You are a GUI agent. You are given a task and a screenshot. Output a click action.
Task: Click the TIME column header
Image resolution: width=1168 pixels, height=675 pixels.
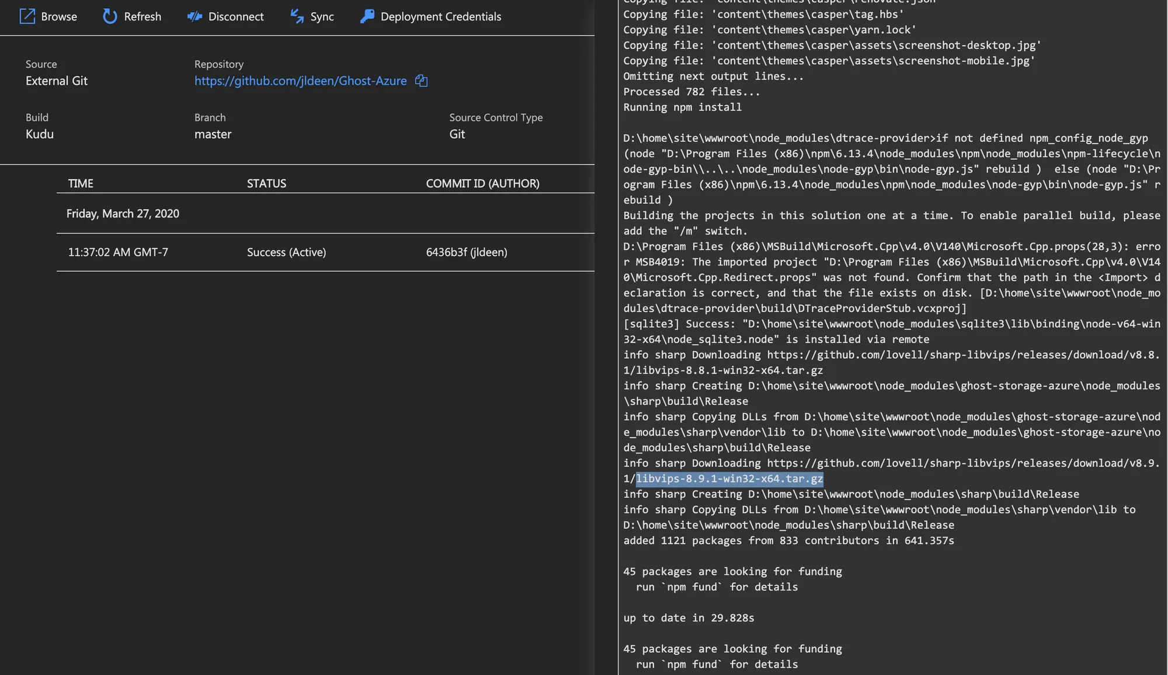click(81, 183)
